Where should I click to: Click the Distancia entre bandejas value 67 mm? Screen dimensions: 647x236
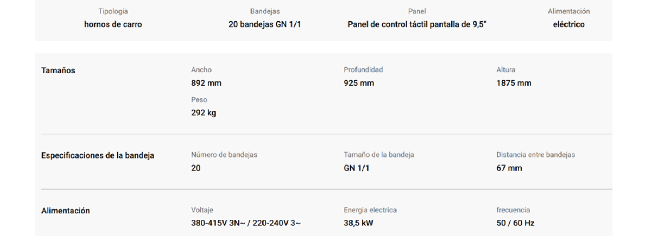509,168
